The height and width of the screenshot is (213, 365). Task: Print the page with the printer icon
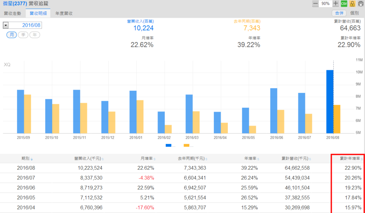click(x=361, y=4)
